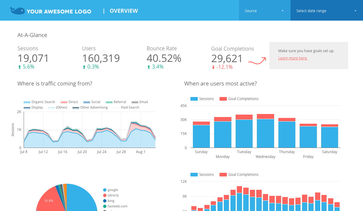Click the green up arrow under Users
This screenshot has height=211, width=363.
click(x=84, y=67)
